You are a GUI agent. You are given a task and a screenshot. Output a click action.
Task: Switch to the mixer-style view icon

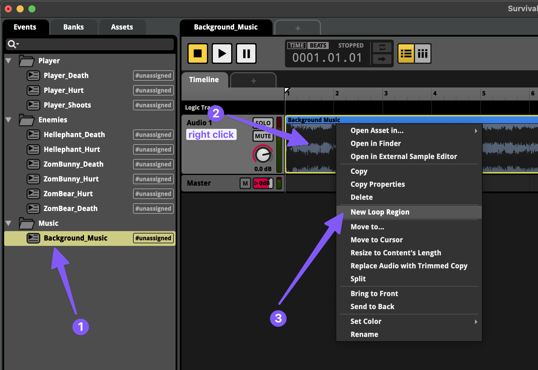click(x=423, y=53)
